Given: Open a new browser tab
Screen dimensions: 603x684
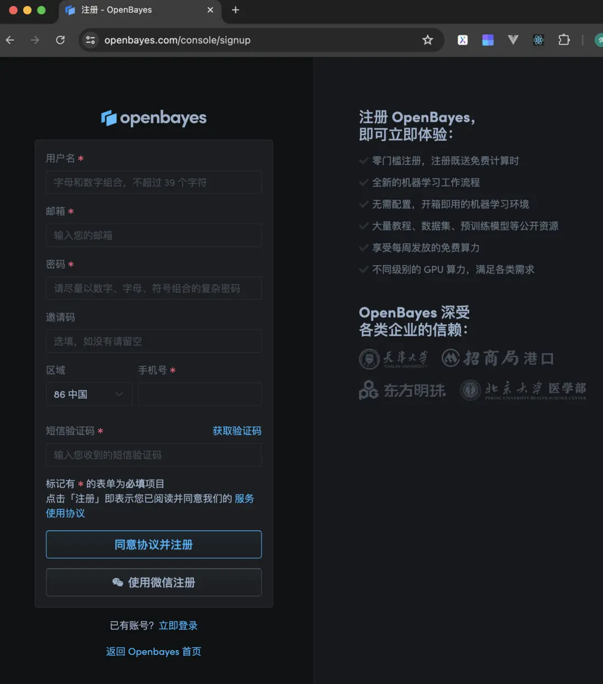Looking at the screenshot, I should point(236,10).
